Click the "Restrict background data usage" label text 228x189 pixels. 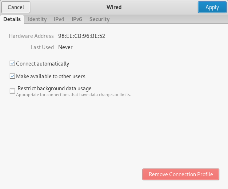coord(55,88)
